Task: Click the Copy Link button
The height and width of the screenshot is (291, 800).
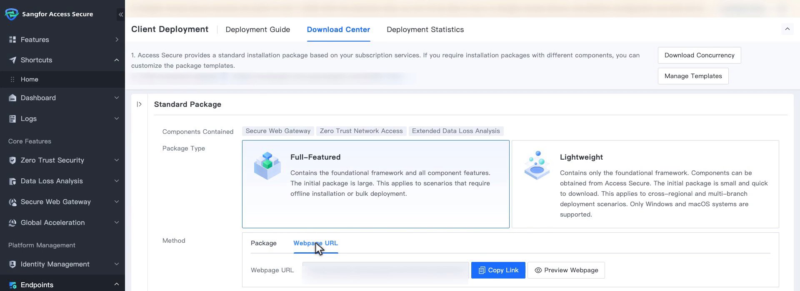Action: click(498, 270)
